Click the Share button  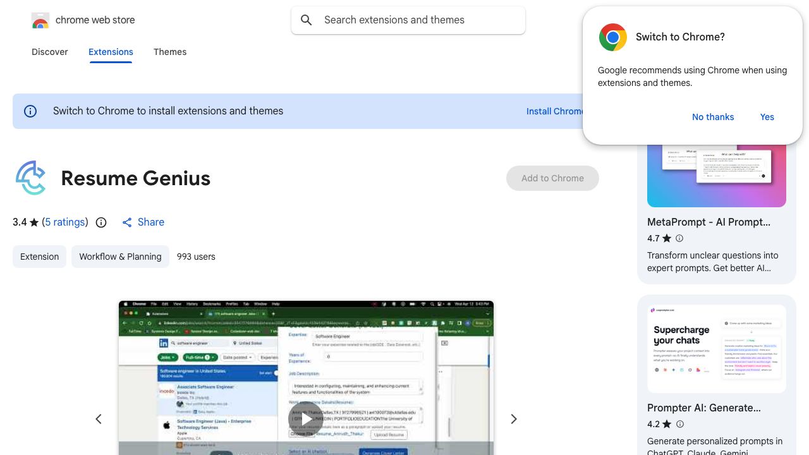pos(143,222)
